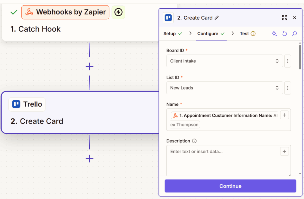
Task: Expand the Create Card panel to fullscreen
Action: coord(284,17)
